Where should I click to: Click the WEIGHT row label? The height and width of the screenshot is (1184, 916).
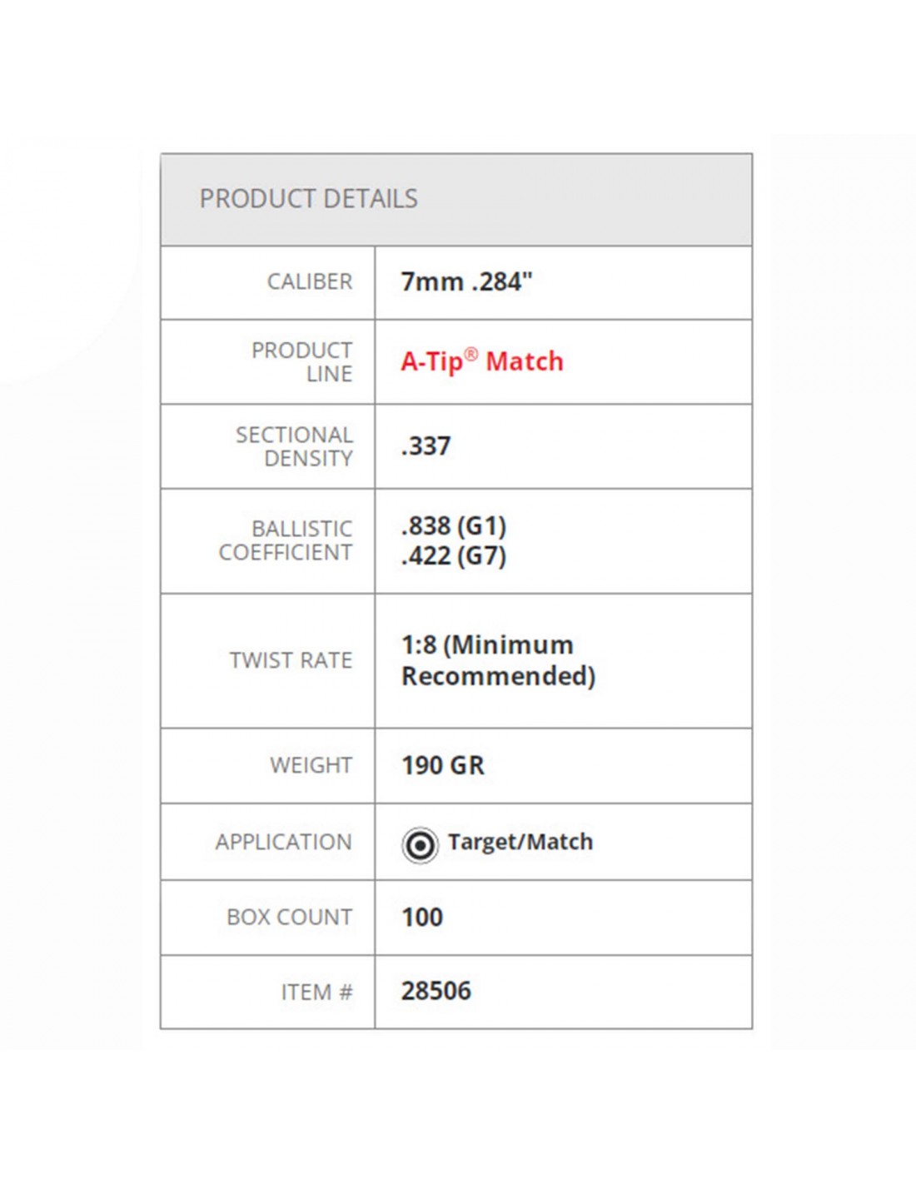(311, 765)
